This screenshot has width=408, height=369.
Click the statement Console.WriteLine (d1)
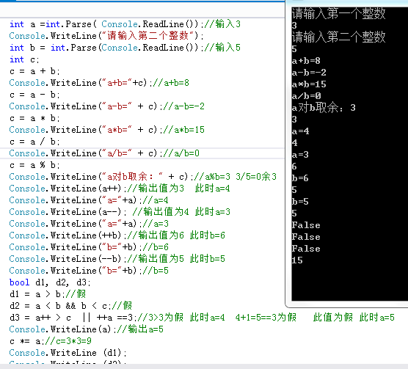[x=68, y=353]
